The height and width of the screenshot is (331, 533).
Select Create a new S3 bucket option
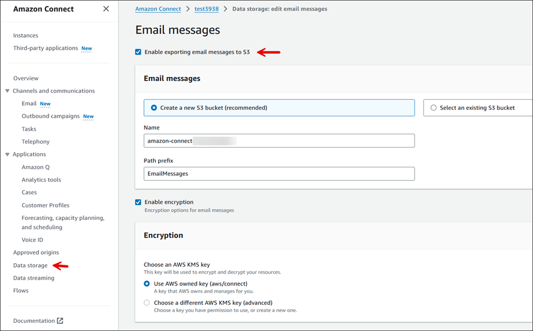tap(155, 108)
